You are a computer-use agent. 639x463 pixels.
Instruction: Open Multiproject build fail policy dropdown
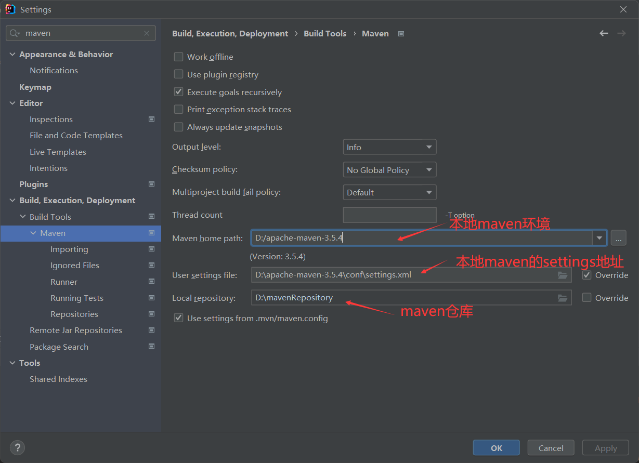(x=389, y=192)
